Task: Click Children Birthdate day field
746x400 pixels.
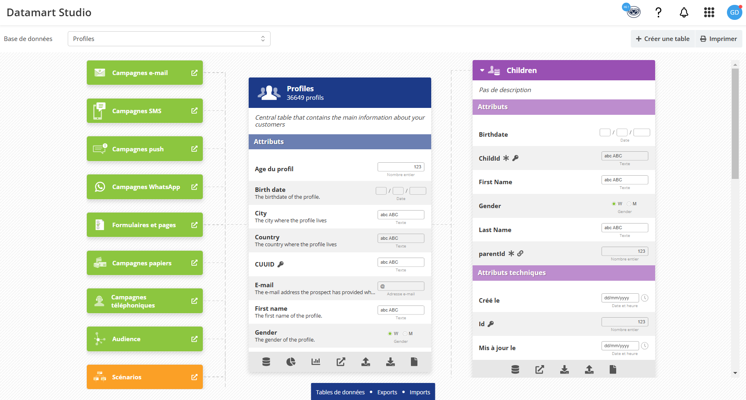Action: tap(605, 132)
